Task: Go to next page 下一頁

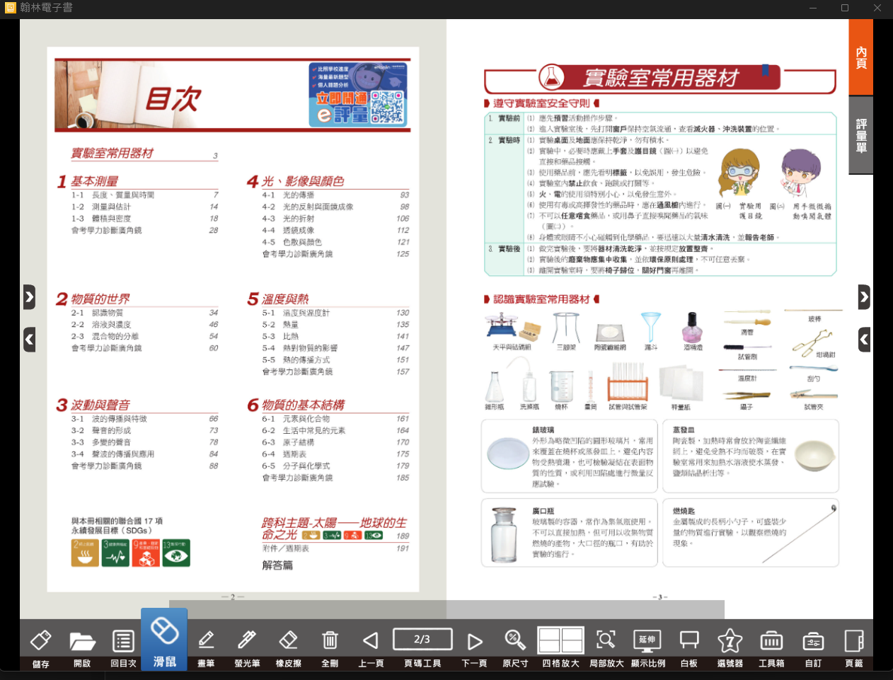Action: [x=474, y=647]
